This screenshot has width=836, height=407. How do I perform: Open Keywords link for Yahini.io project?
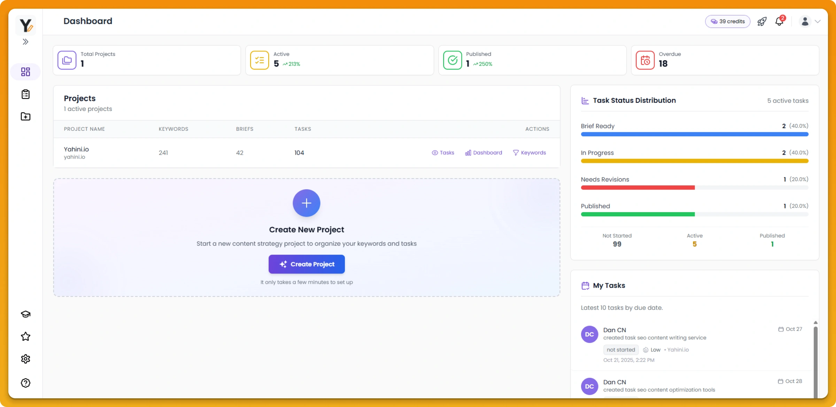click(529, 153)
